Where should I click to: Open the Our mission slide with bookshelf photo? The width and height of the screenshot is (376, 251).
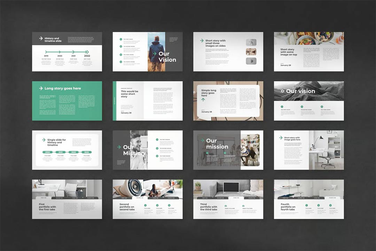coord(228,150)
